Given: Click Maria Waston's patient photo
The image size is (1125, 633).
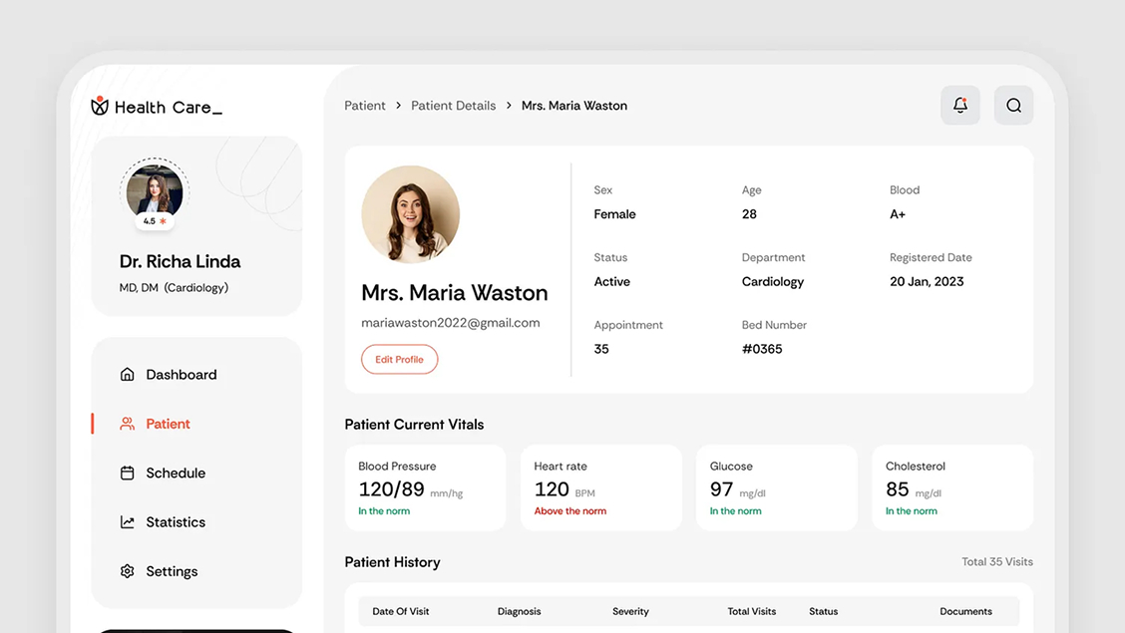Looking at the screenshot, I should click(x=411, y=214).
